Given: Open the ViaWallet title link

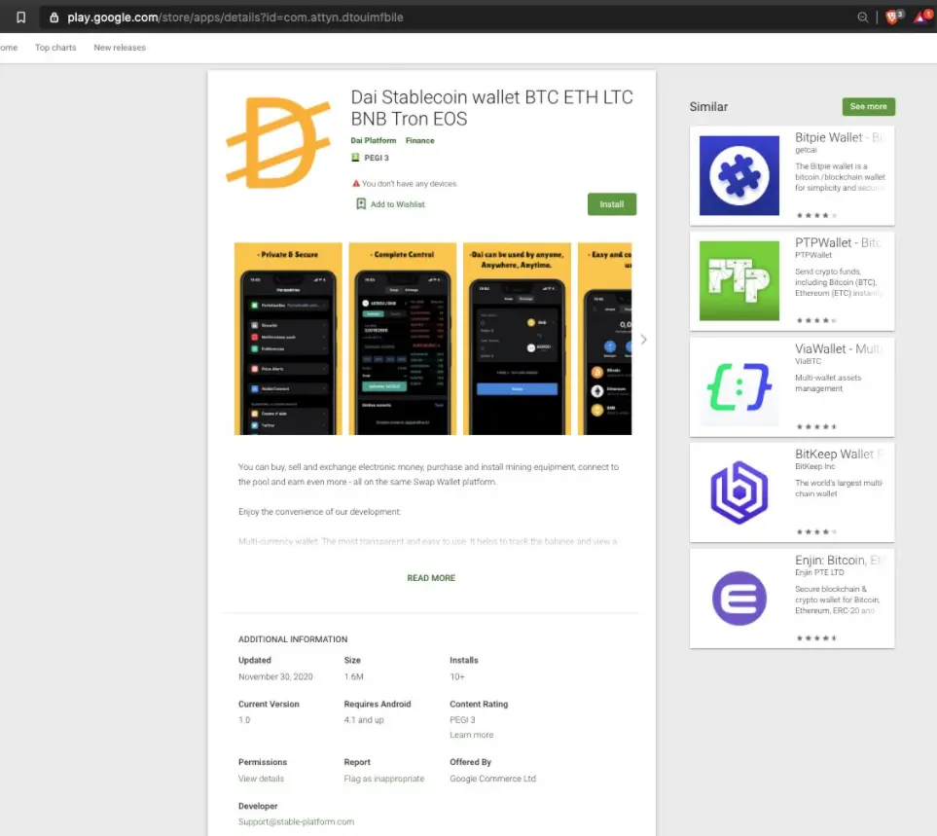Looking at the screenshot, I should pyautogui.click(x=839, y=349).
